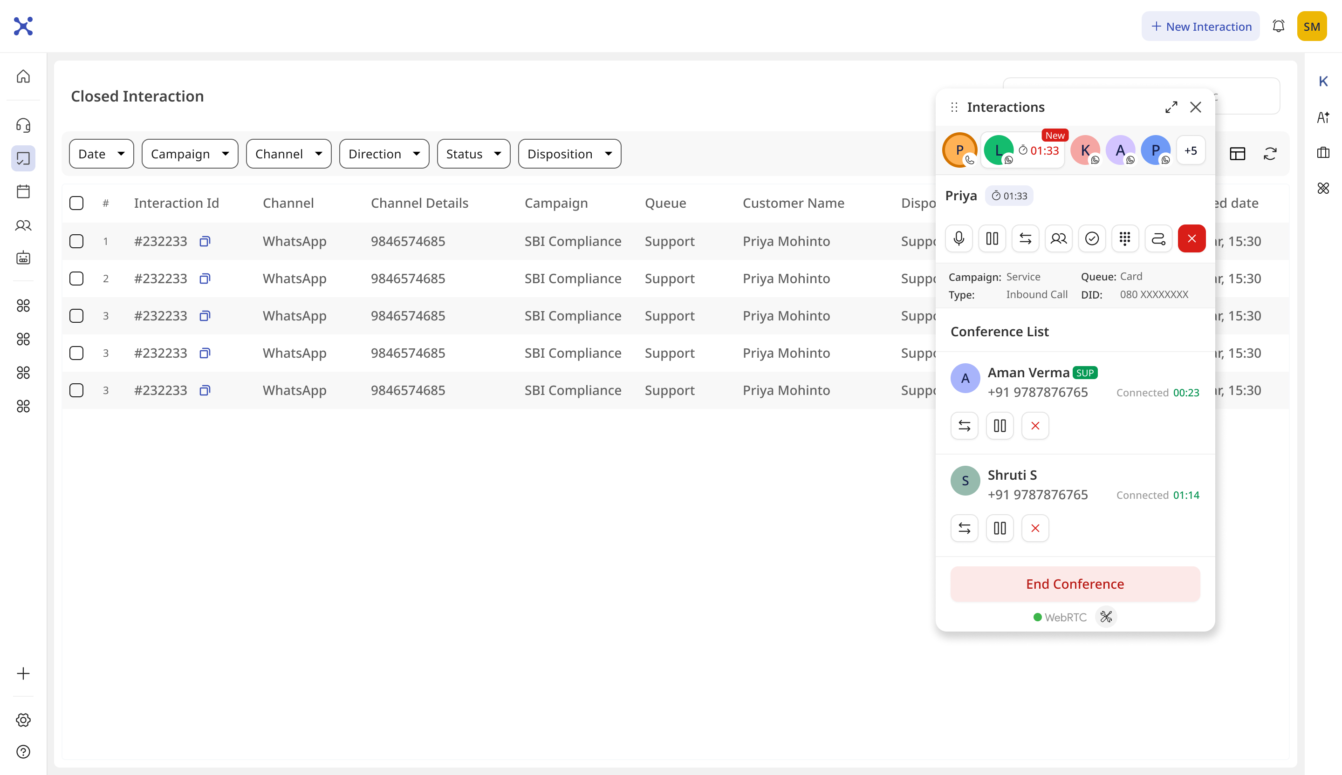Click the New Interaction button

coord(1200,26)
